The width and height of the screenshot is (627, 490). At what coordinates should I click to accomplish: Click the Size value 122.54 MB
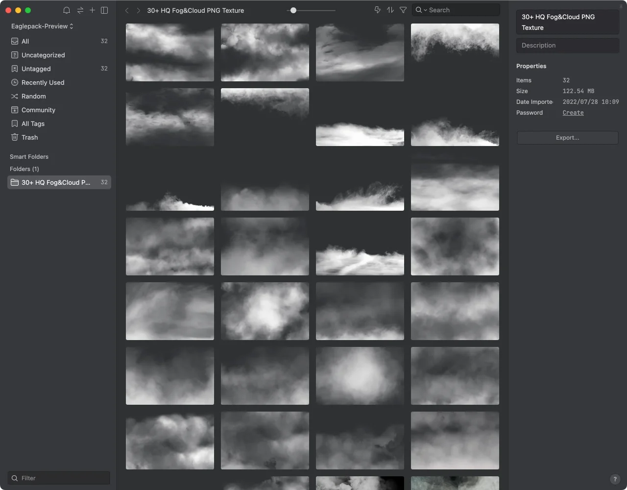579,91
